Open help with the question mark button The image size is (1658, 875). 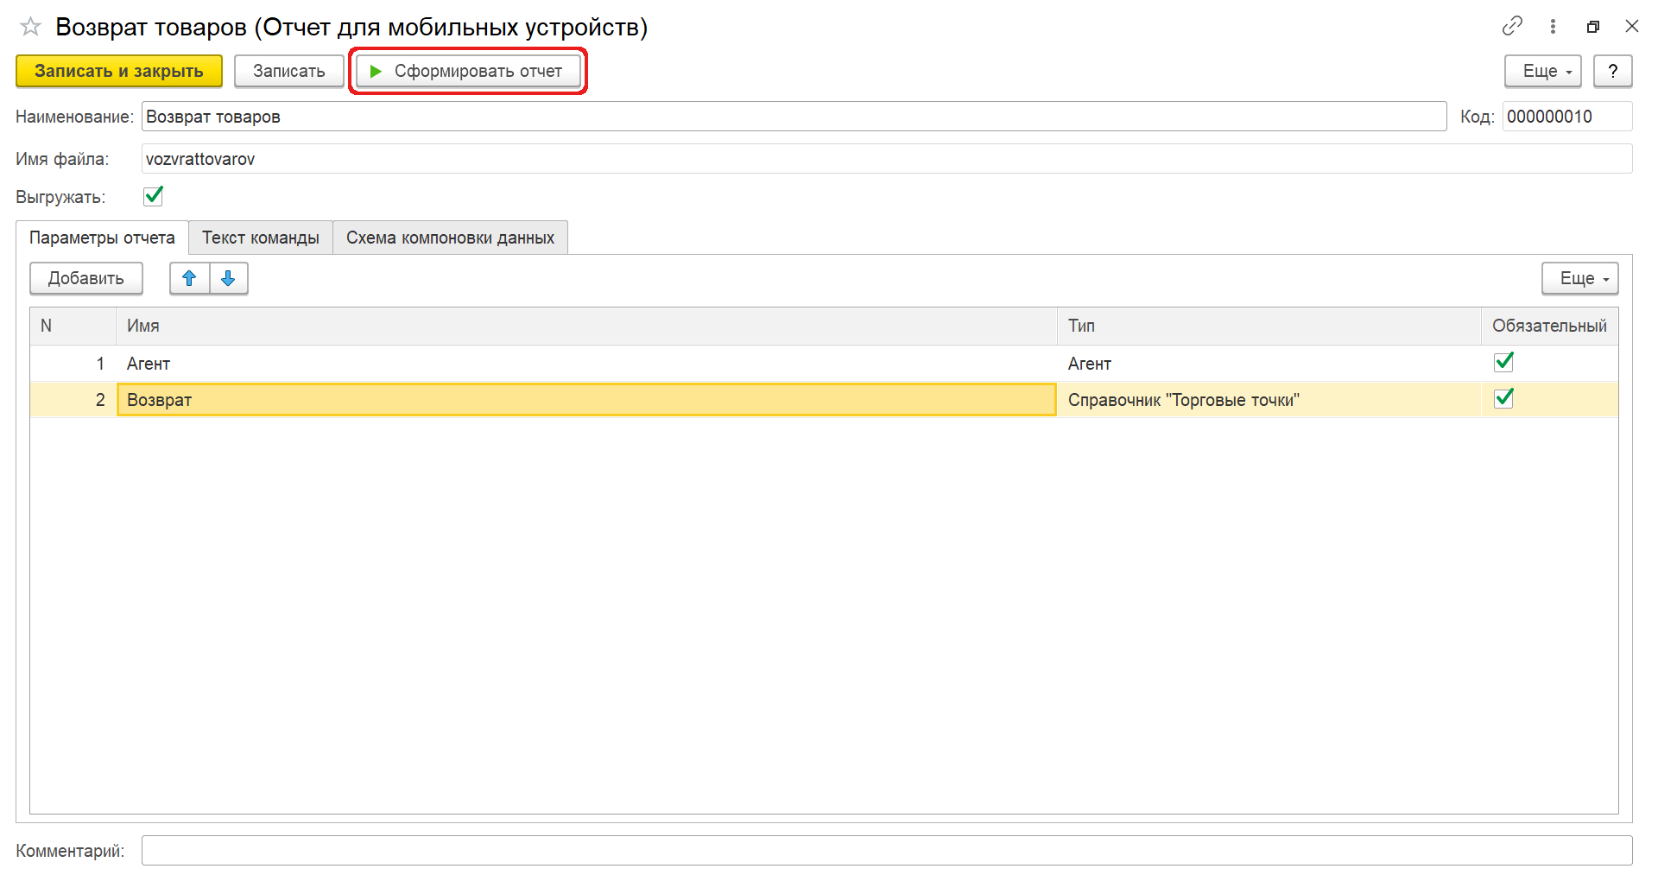click(1612, 71)
